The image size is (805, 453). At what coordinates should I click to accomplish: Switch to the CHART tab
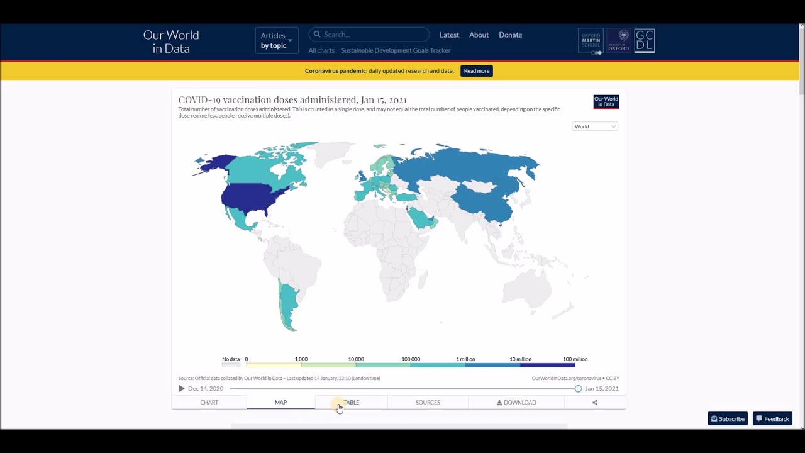pos(209,403)
